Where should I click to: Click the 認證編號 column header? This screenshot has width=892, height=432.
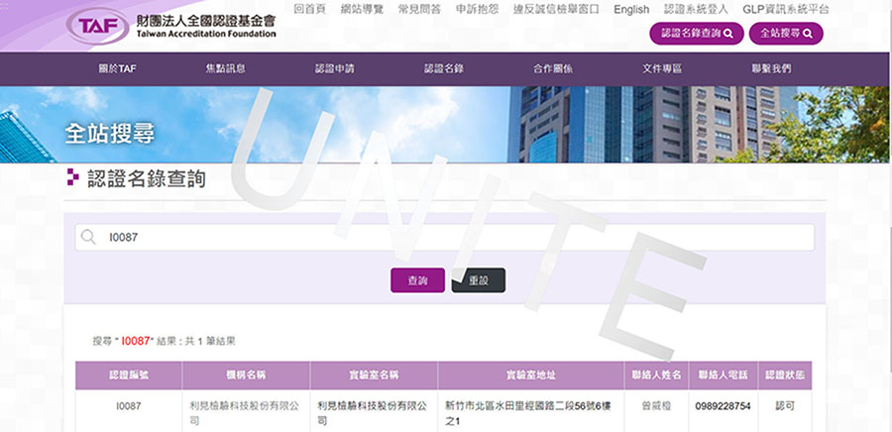pos(129,376)
